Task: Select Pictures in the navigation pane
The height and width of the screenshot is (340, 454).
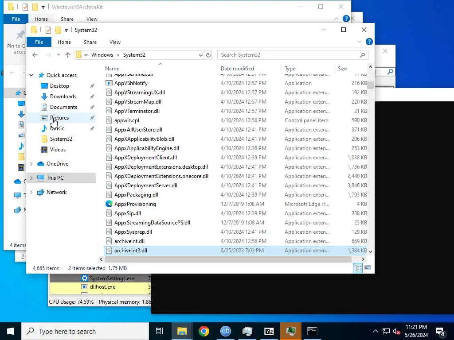Action: pos(59,118)
